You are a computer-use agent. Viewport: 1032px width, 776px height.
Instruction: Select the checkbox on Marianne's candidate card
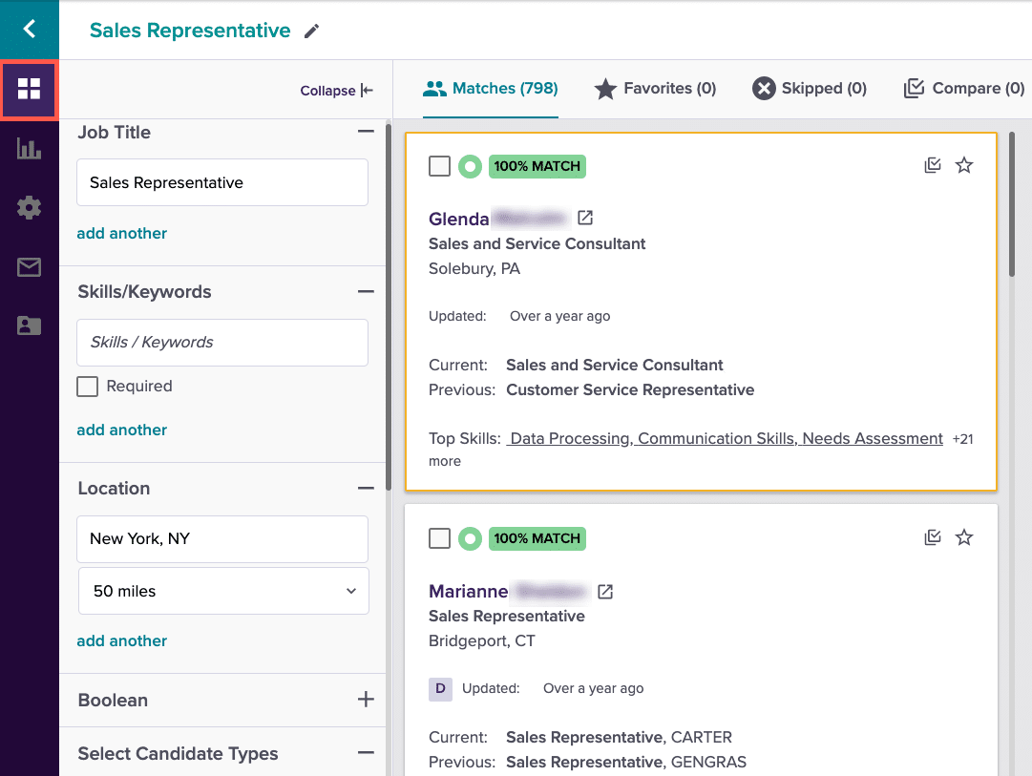[439, 538]
